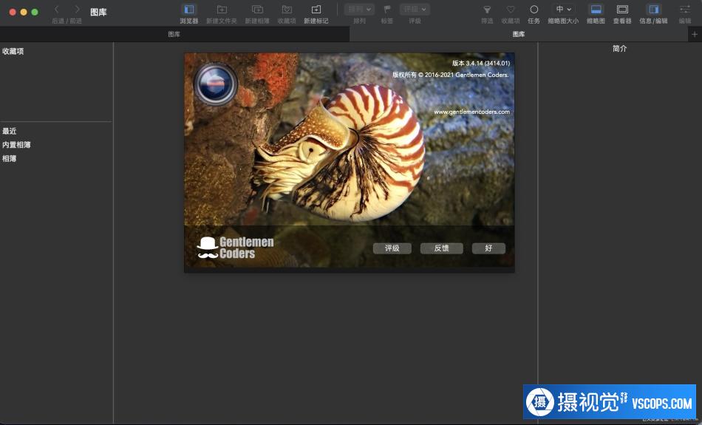Click the camera lens app icon
The image size is (702, 425).
point(215,84)
